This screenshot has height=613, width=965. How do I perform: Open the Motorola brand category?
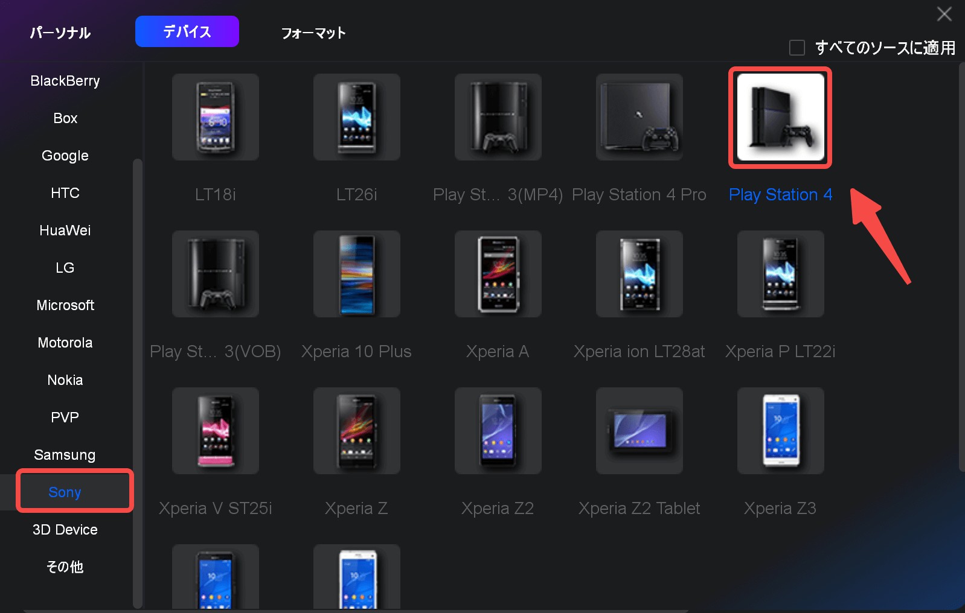coord(65,343)
